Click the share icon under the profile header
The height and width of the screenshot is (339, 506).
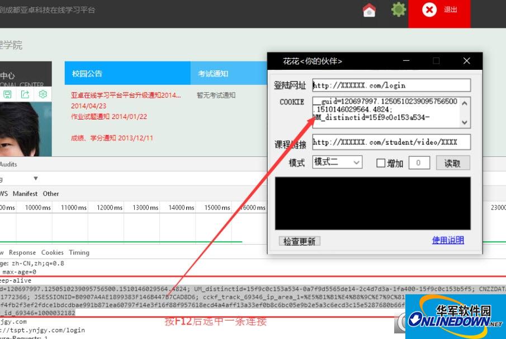tap(25, 94)
